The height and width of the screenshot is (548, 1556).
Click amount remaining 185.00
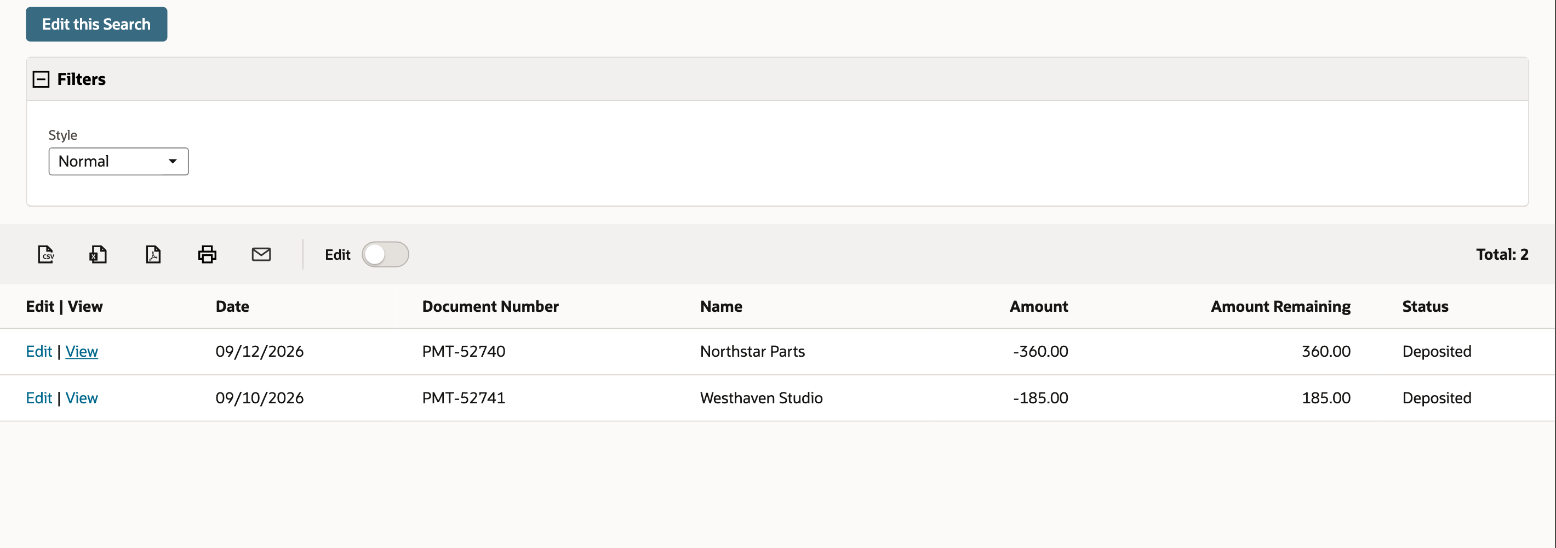point(1326,397)
